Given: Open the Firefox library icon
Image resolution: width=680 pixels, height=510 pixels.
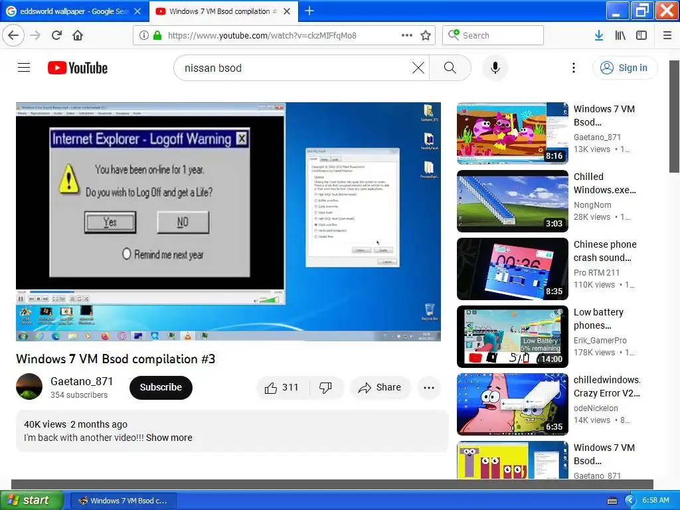Looking at the screenshot, I should point(620,35).
